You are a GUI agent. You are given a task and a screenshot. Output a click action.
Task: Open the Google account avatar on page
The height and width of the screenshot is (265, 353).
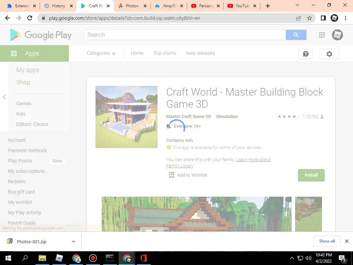[x=337, y=35]
